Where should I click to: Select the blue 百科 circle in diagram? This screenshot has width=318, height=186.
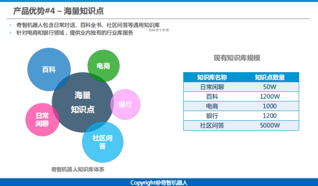click(49, 69)
